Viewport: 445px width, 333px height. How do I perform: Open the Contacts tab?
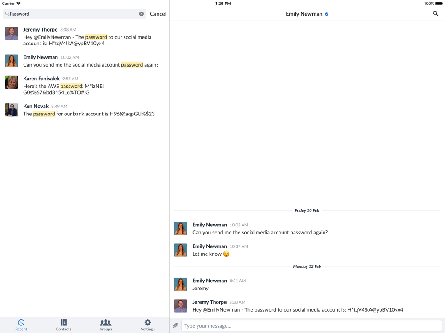63,325
